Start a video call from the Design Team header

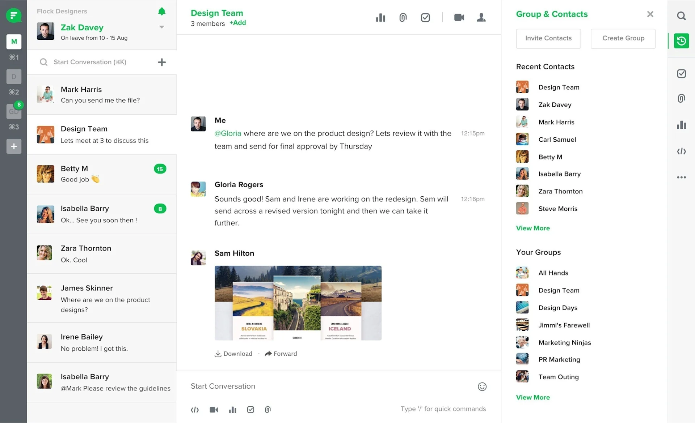coord(459,17)
